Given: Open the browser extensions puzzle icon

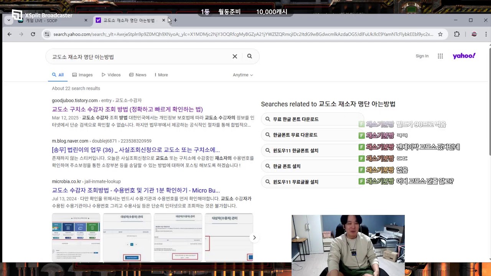Looking at the screenshot, I should pyautogui.click(x=457, y=34).
